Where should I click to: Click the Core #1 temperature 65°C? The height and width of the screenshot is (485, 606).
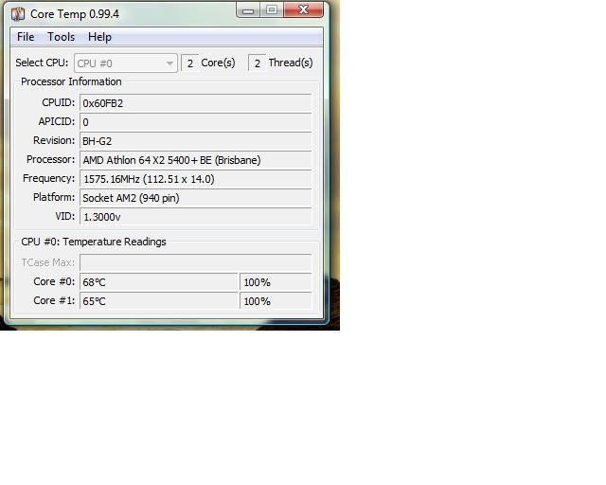click(158, 301)
